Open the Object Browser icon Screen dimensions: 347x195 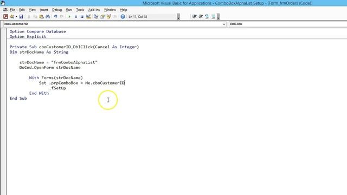point(108,17)
